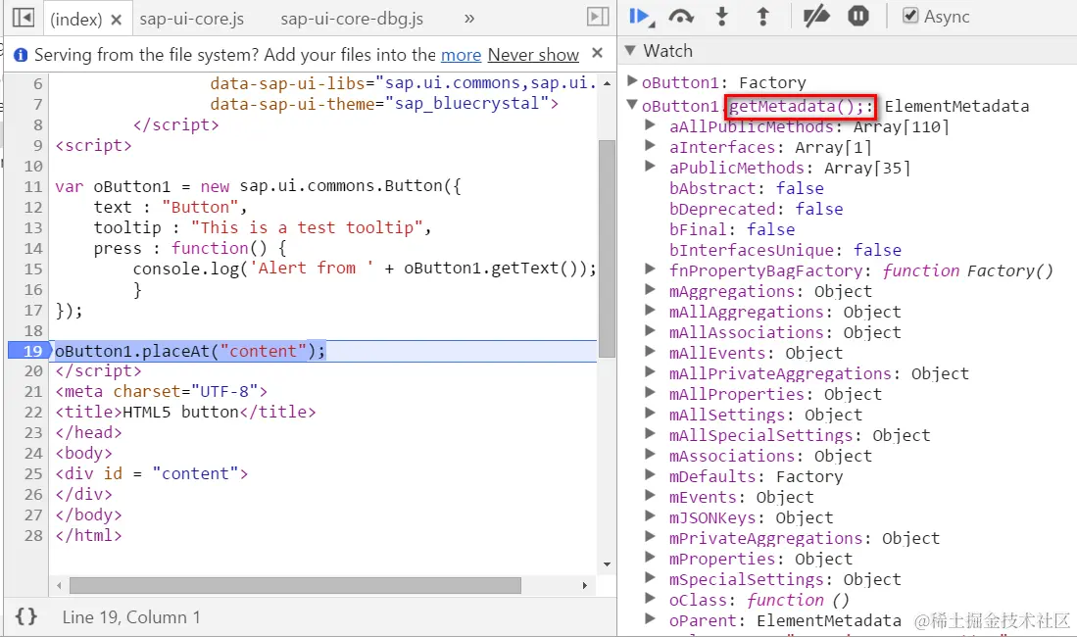Image resolution: width=1077 pixels, height=637 pixels.
Task: Open the sap-ui-core-dbg.js tab
Action: tap(352, 19)
